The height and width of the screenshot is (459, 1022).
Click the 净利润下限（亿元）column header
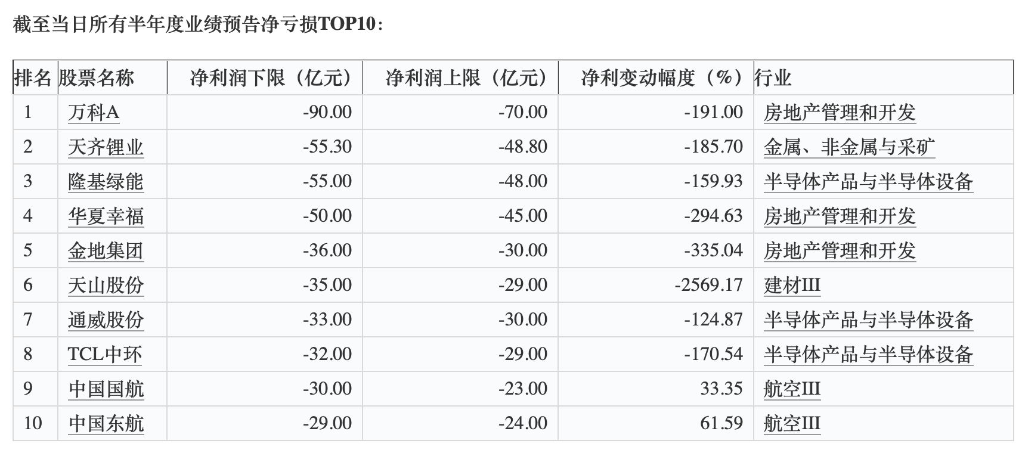[271, 77]
